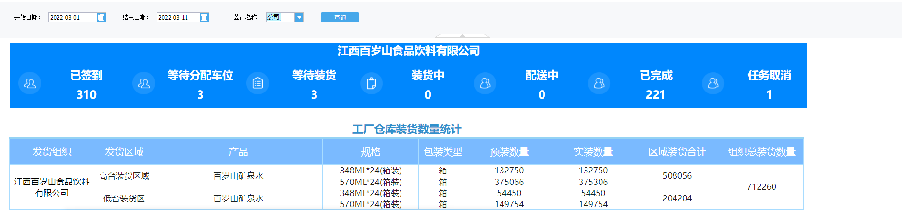
Task: Click the 等待分配车位 user icon
Action: (x=143, y=83)
